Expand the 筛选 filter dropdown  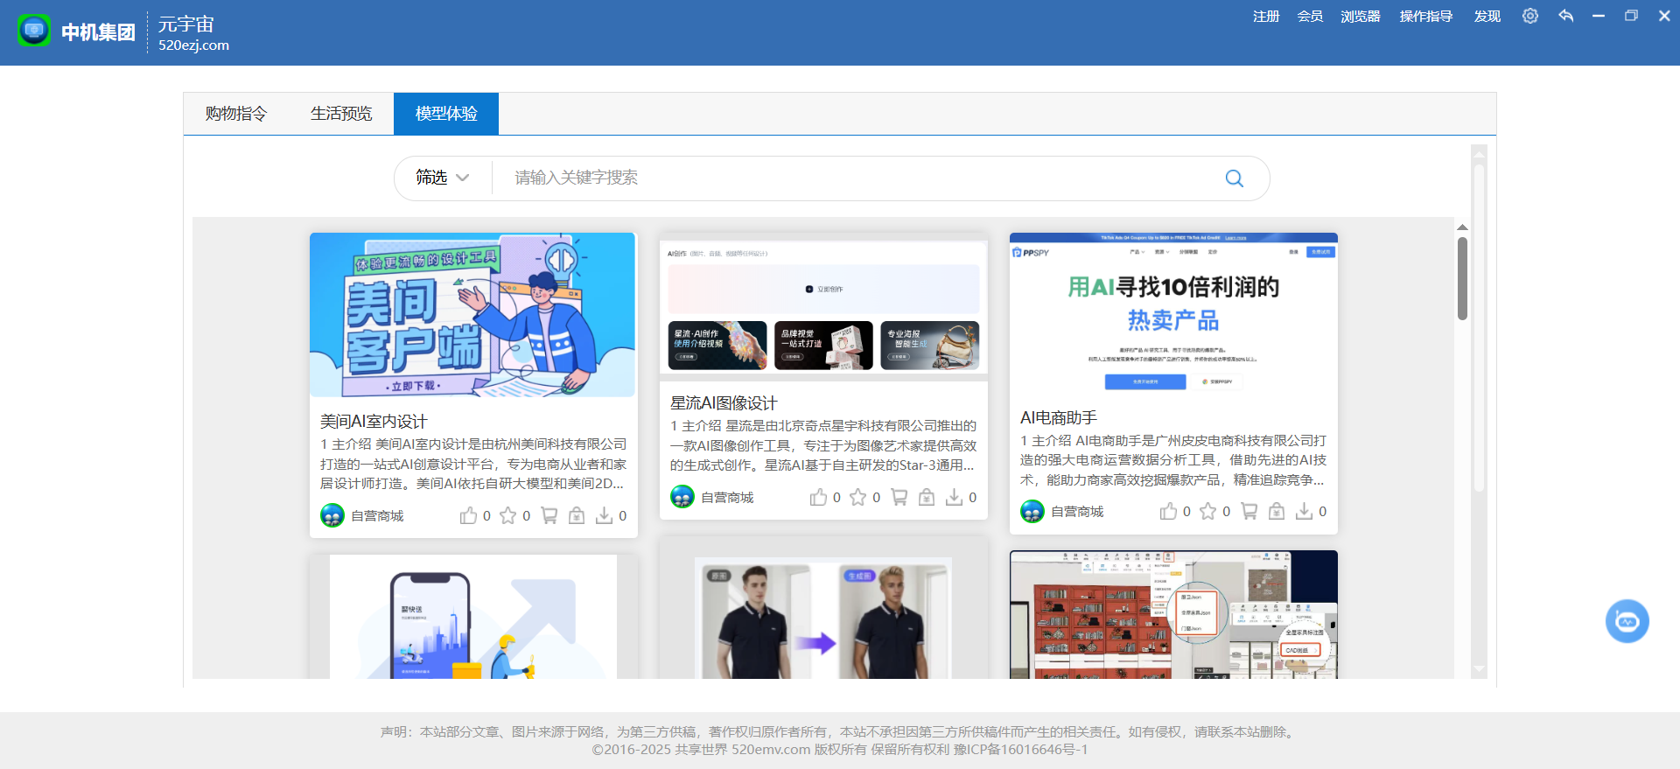pyautogui.click(x=443, y=178)
